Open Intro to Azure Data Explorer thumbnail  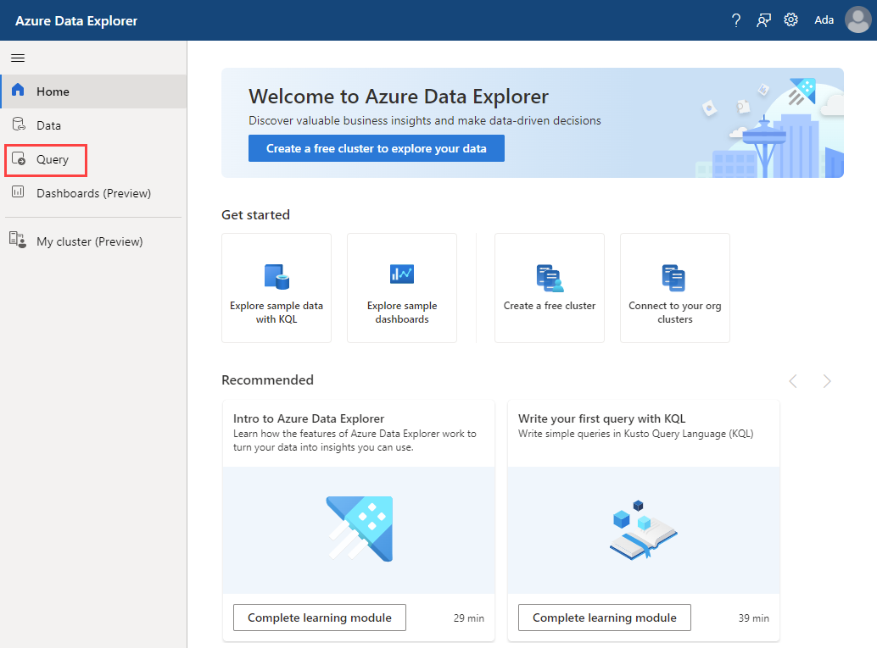pos(359,529)
